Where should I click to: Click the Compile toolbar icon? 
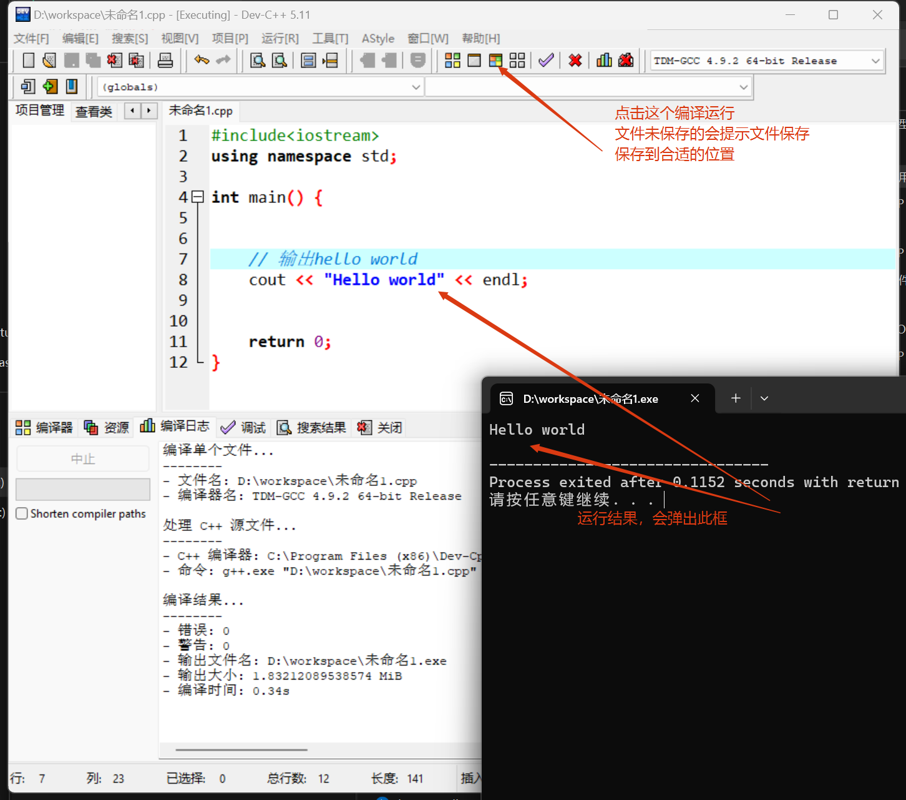click(x=452, y=61)
